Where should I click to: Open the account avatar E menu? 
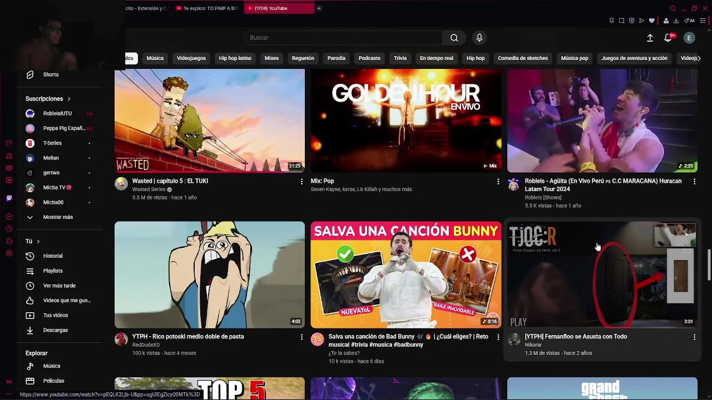click(x=689, y=38)
